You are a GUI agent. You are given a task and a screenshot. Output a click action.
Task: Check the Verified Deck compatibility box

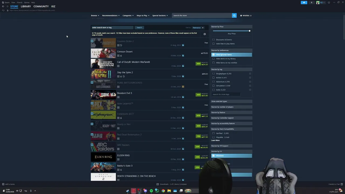click(x=213, y=133)
